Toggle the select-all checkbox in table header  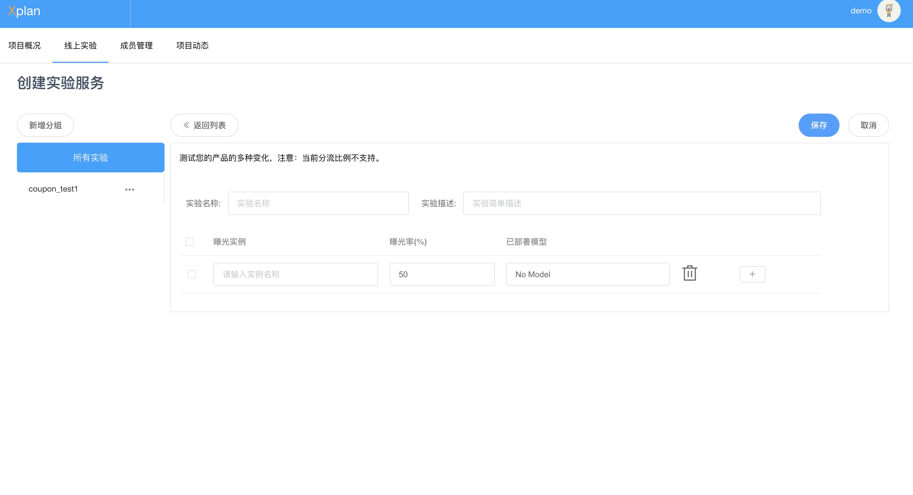(x=190, y=242)
